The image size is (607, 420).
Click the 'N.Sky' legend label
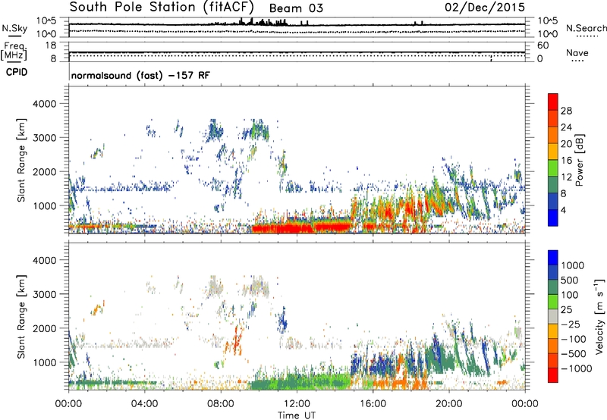coord(14,28)
